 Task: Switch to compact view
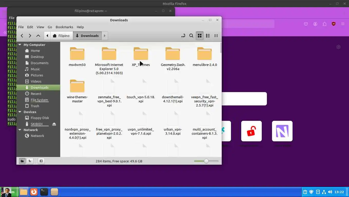216,36
